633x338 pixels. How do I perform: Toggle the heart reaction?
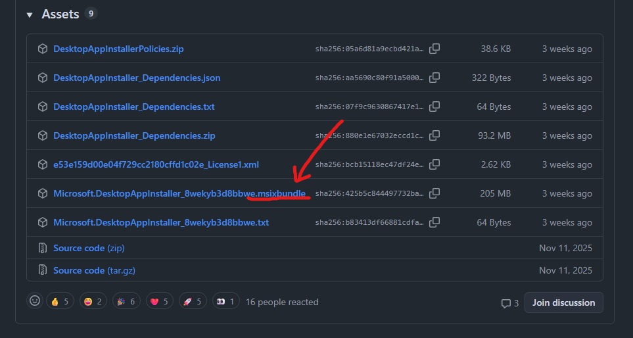(x=160, y=301)
